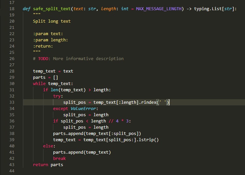Click 'temp_text = text' assignment line
Viewport: 245px width, 175px height.
click(x=53, y=71)
